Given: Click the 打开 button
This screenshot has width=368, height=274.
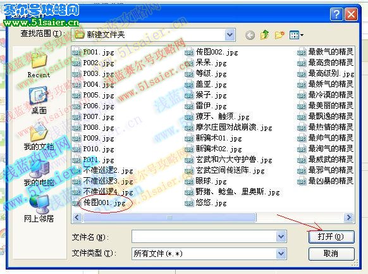Looking at the screenshot, I should pyautogui.click(x=331, y=237).
